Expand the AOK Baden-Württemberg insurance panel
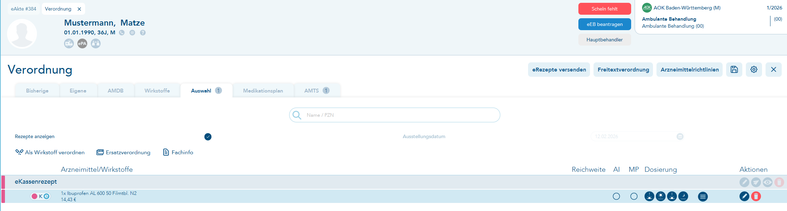787x211 pixels. (x=711, y=17)
